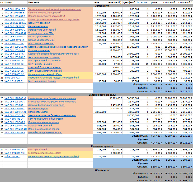Image resolution: width=193 pixels, height=182 pixels.
Task: Open link Болт шкива коленвала
Action: (x=41, y=43)
